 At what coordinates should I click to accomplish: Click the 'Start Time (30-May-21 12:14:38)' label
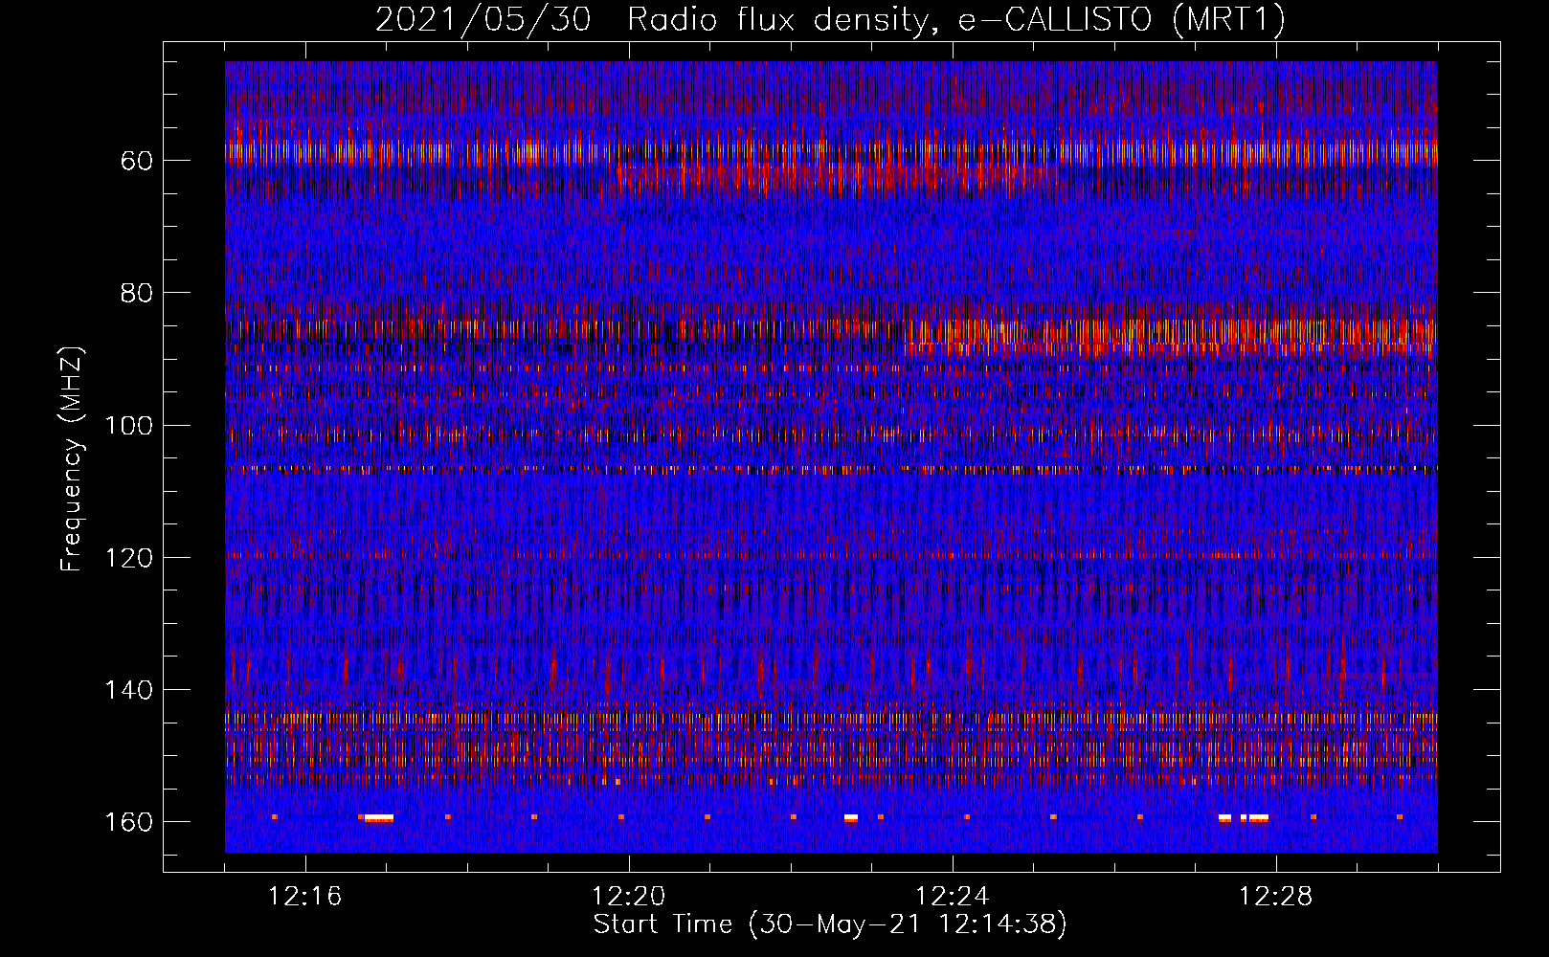point(830,924)
